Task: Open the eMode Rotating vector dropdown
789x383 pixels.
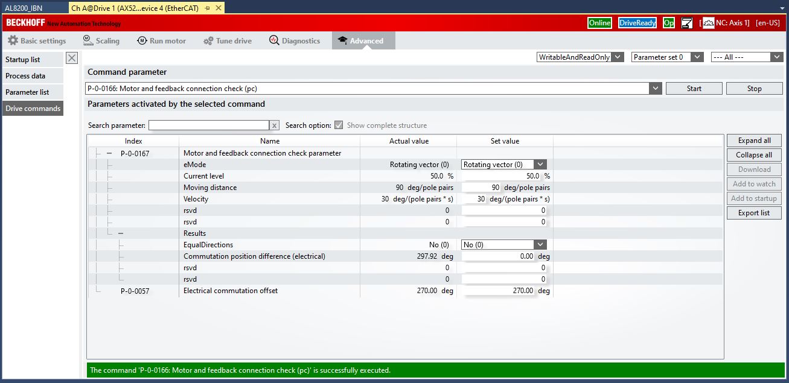Action: (x=540, y=164)
